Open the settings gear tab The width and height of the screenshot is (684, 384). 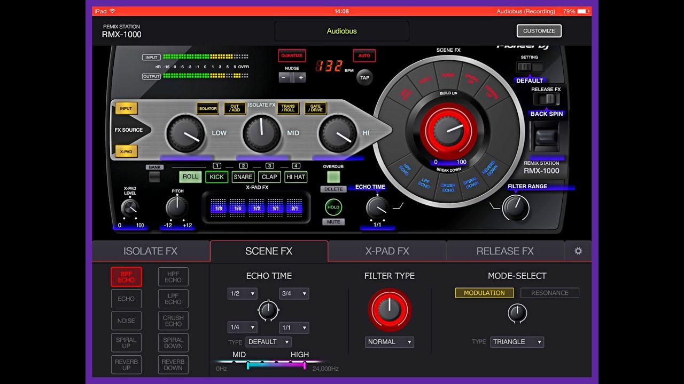(x=578, y=251)
